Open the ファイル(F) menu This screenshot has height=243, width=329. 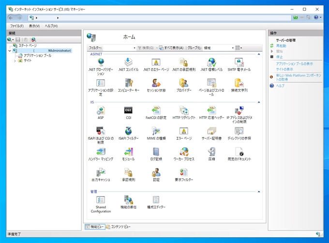click(x=17, y=26)
